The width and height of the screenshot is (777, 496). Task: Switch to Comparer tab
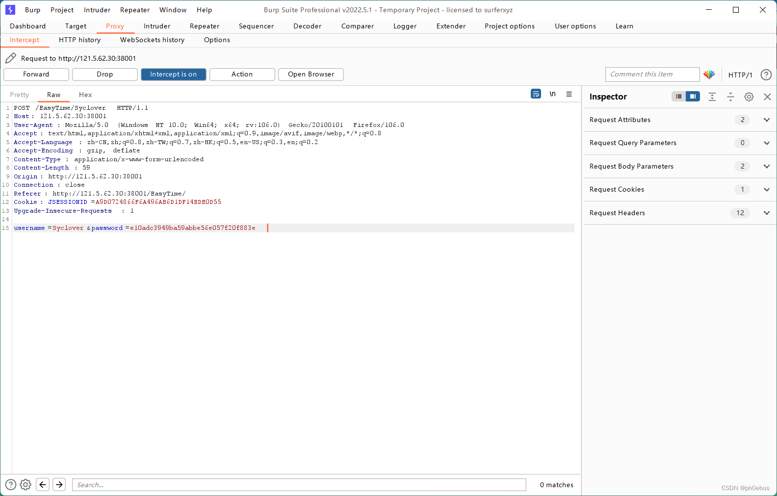pyautogui.click(x=358, y=26)
